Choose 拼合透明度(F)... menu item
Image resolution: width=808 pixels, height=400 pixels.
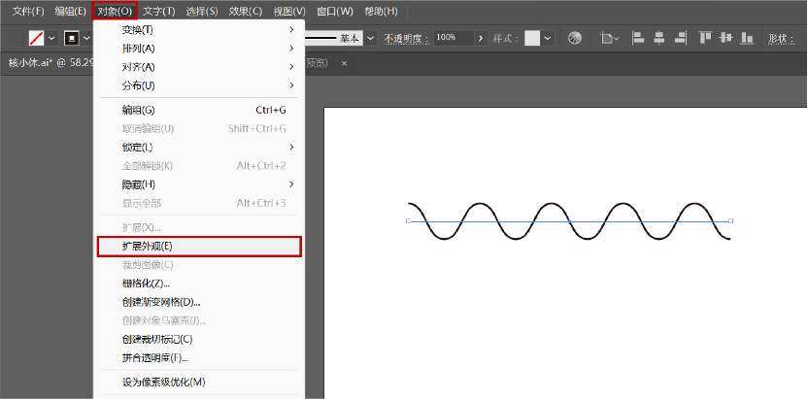coord(199,357)
